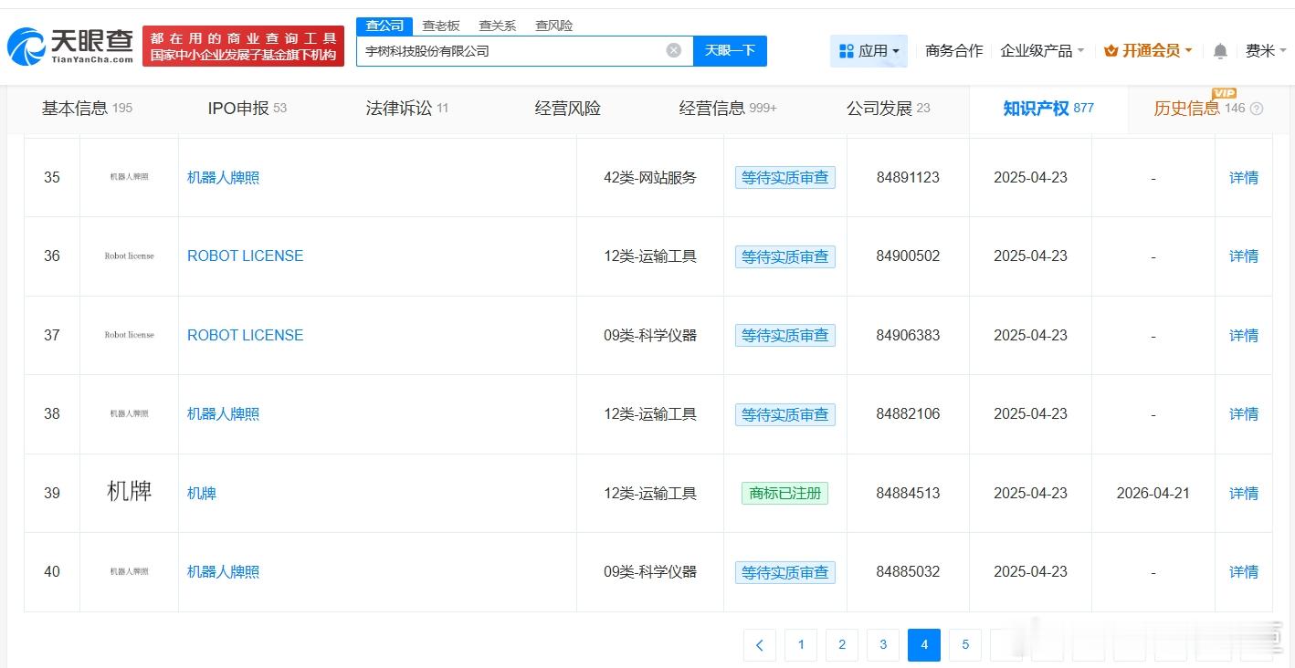Open 机器人牌照 trademark link in row 40

pyautogui.click(x=223, y=572)
